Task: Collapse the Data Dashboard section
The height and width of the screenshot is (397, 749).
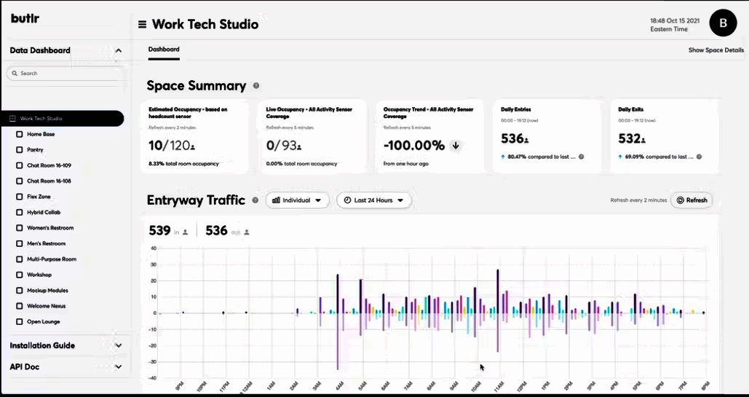Action: coord(118,51)
